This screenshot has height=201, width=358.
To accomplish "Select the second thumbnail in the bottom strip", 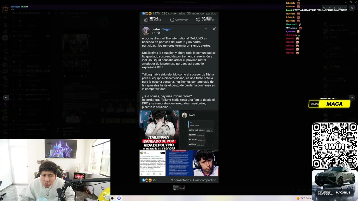I will (x=182, y=188).
